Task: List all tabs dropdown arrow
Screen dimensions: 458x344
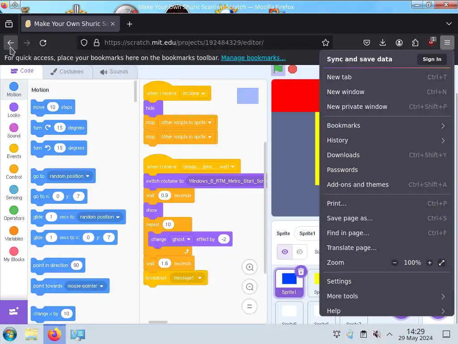Action: (449, 24)
